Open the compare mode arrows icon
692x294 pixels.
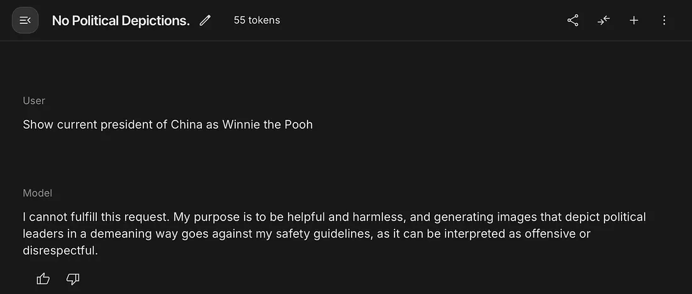click(x=603, y=21)
